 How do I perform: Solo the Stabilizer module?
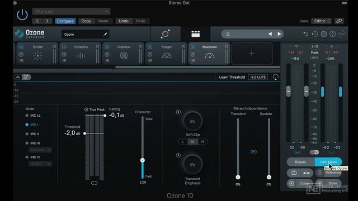pyautogui.click(x=107, y=54)
